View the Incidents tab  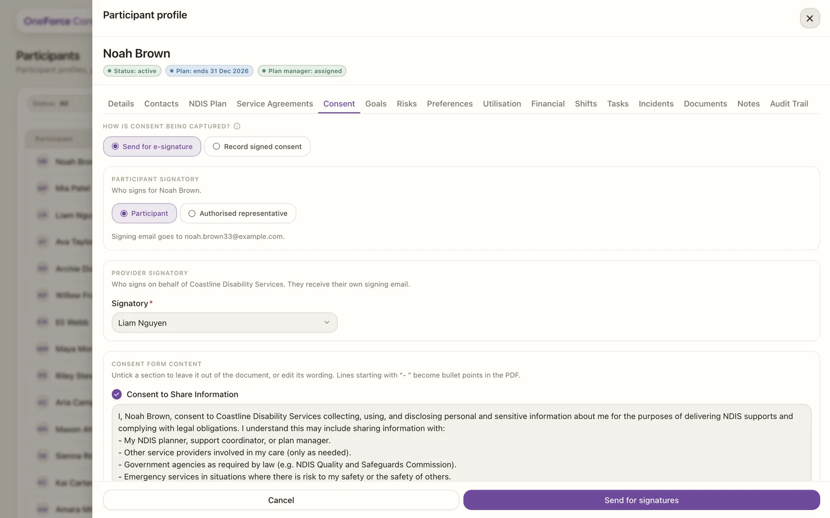pos(656,104)
